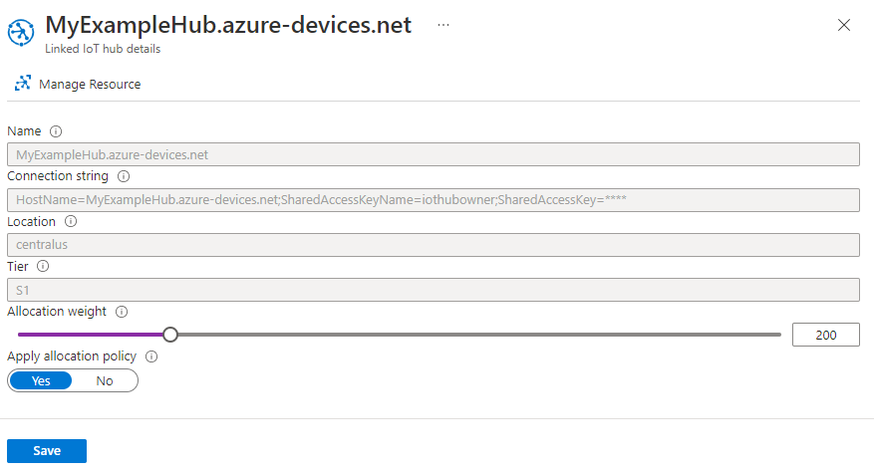Click the info icon next to Name
Screen dimensions: 874x473
pos(56,130)
